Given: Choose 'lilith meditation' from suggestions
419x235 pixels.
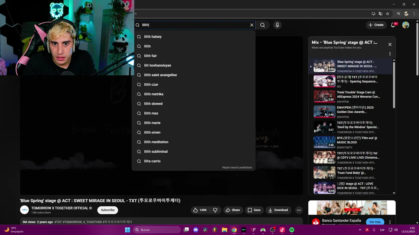Looking at the screenshot, I should [x=193, y=142].
